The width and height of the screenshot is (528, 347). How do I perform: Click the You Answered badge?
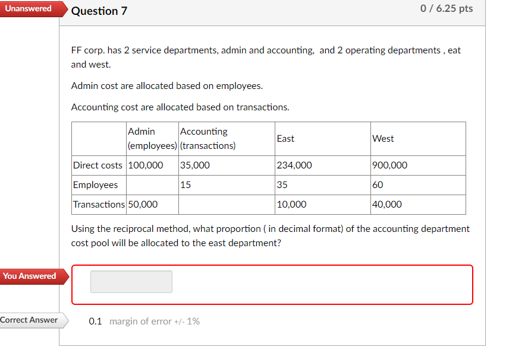click(29, 276)
